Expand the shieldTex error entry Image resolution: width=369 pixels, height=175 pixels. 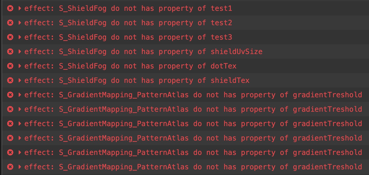(20, 81)
